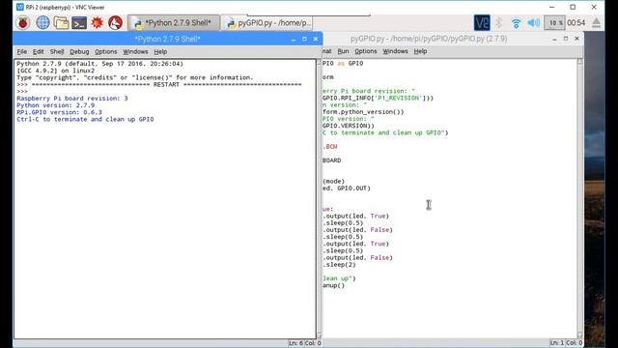Screen dimensions: 618x348
Task: Open File menu in Python Shell
Action: (x=21, y=51)
